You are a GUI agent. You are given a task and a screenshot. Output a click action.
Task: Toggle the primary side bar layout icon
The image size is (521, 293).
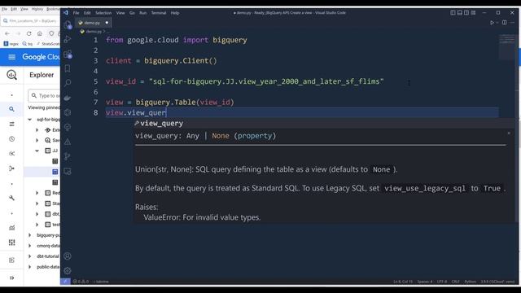point(453,13)
